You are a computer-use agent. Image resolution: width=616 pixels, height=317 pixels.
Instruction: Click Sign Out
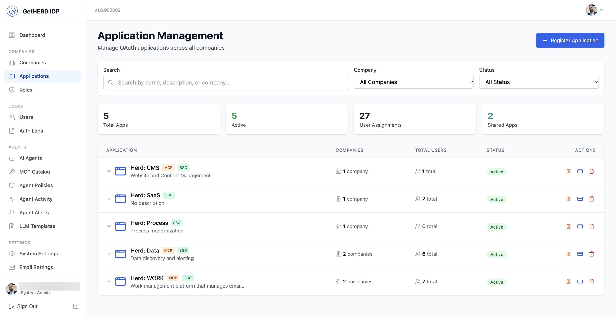(23, 306)
